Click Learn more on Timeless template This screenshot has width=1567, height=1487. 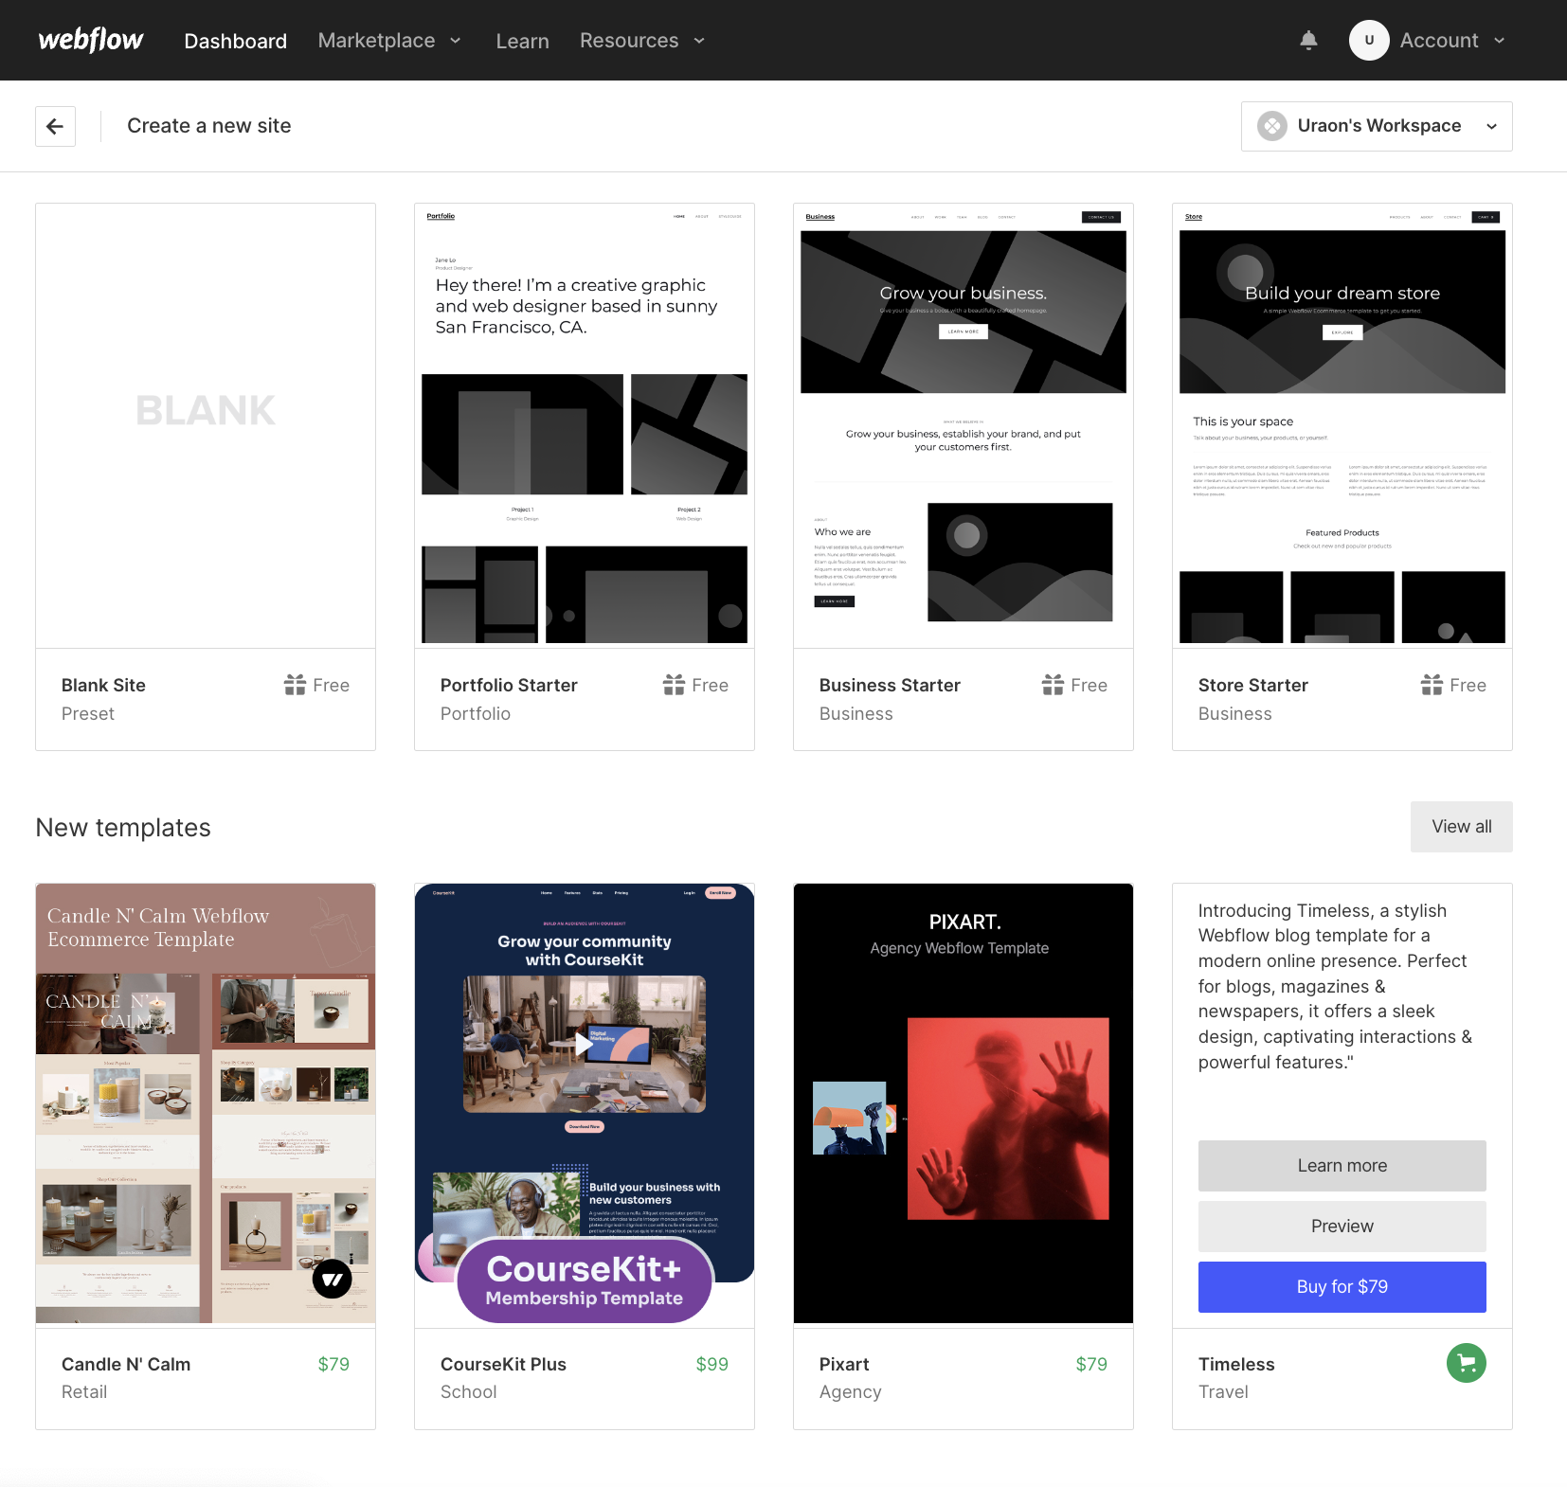coord(1342,1166)
